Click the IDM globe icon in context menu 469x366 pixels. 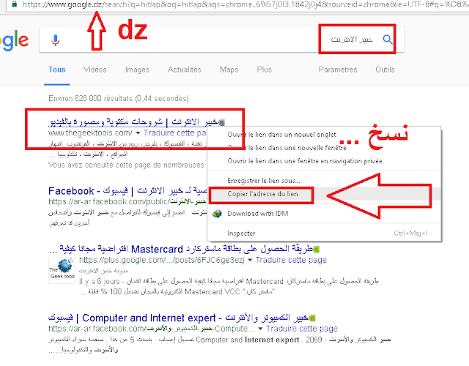coord(217,214)
